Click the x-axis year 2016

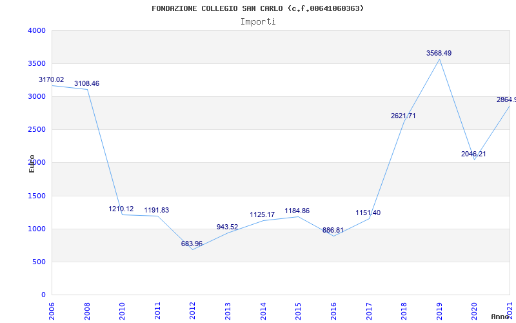click(333, 311)
